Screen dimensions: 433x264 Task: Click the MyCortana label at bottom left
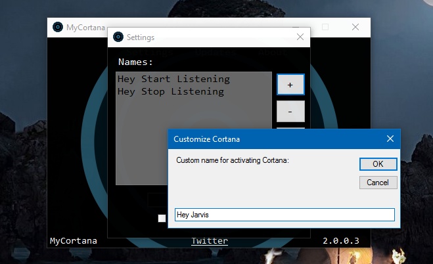point(74,241)
